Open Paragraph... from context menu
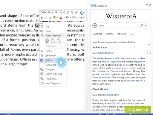Viewport: 153px width, 115px height. click(53, 55)
